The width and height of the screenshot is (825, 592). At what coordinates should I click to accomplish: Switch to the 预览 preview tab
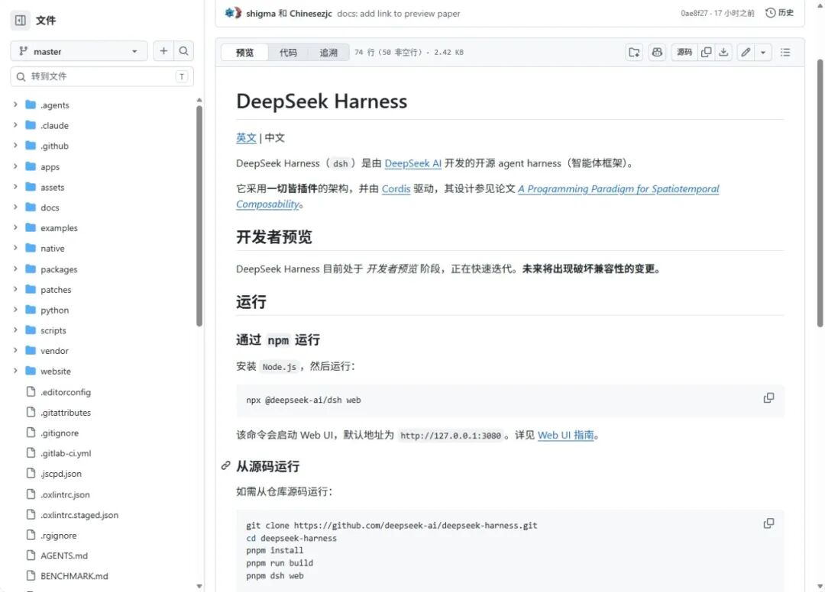(244, 53)
